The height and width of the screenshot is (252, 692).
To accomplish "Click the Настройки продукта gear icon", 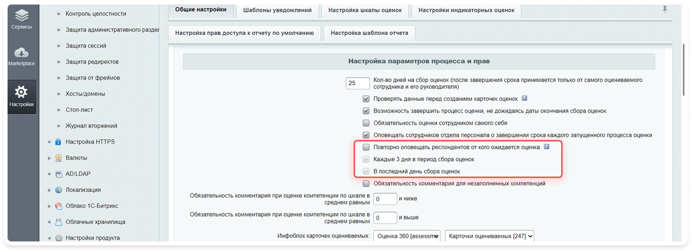I will (x=59, y=238).
